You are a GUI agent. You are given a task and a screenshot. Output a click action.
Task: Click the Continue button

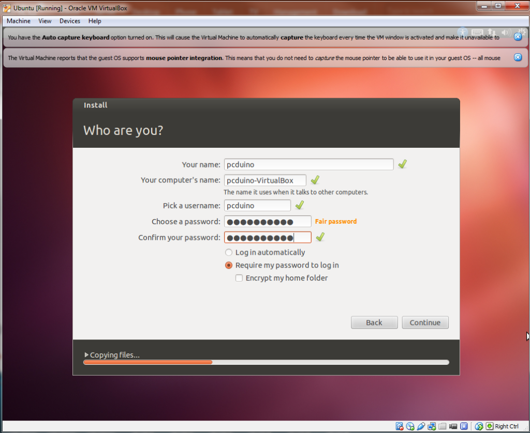tap(425, 322)
